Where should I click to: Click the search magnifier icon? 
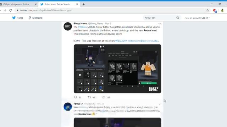pos(178,18)
